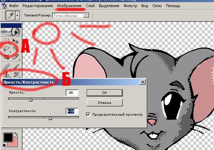This screenshot has height=150, width=214.
Task: Click the Типовой Размер label
Action: pyautogui.click(x=37, y=15)
